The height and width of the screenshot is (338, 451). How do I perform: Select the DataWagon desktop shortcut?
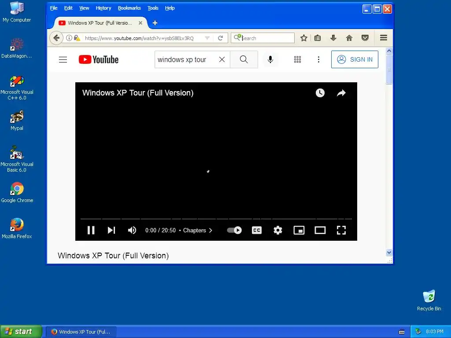(x=17, y=48)
